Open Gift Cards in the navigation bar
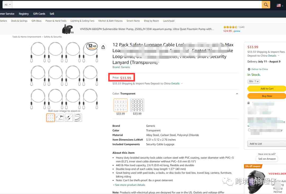 click(x=39, y=14)
